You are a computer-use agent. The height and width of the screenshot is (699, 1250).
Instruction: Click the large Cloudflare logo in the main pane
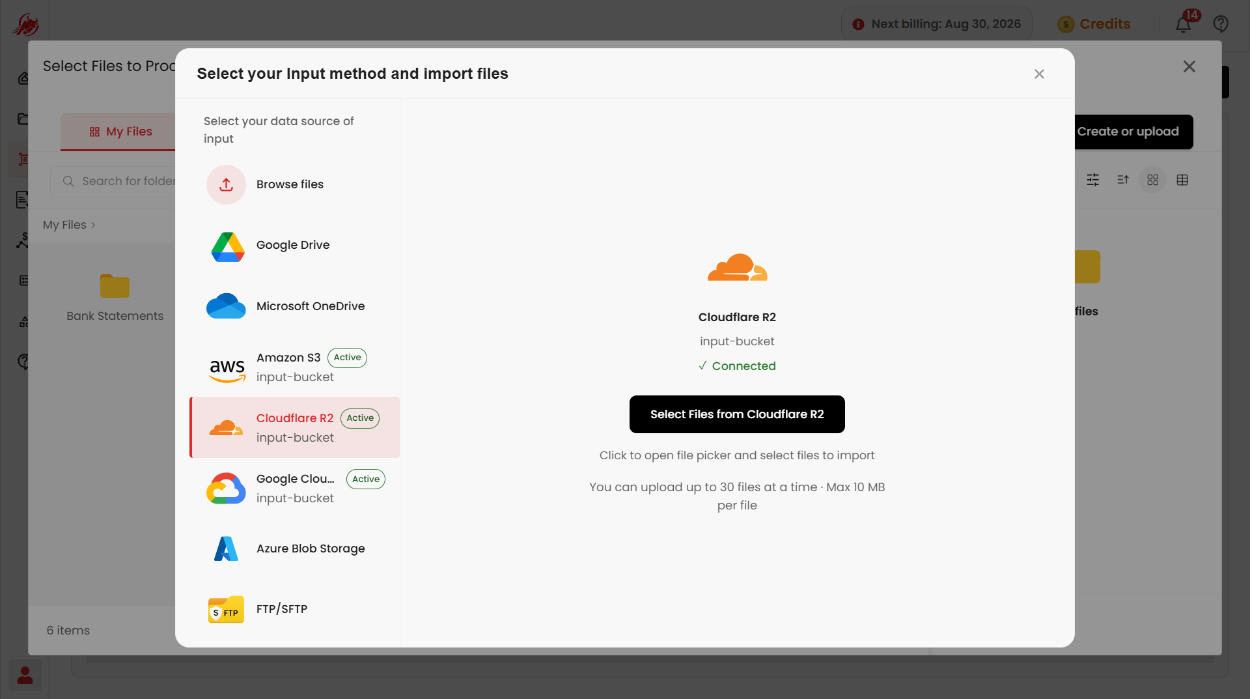(738, 268)
